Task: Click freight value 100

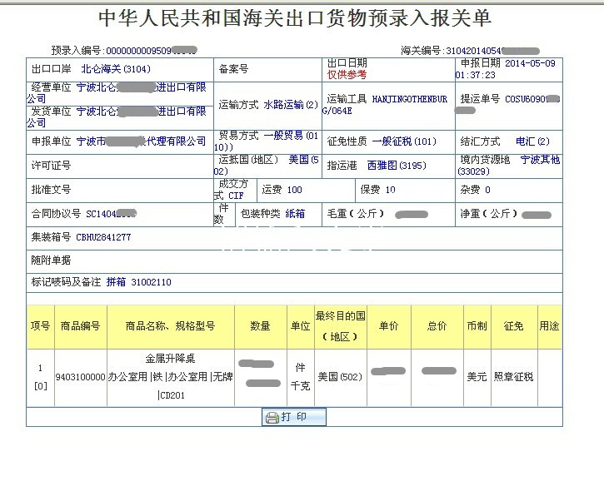Action: click(294, 190)
